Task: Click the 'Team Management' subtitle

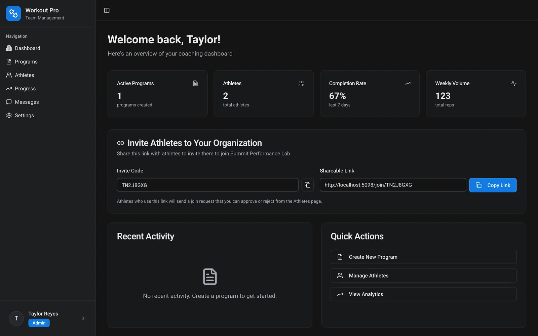Action: pos(45,18)
